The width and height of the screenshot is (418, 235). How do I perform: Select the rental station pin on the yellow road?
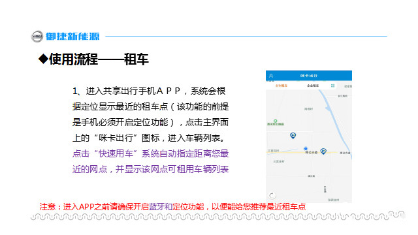pos(323,151)
